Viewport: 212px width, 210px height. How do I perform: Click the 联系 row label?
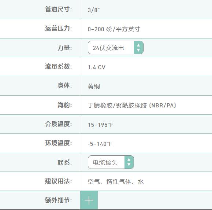65,162
